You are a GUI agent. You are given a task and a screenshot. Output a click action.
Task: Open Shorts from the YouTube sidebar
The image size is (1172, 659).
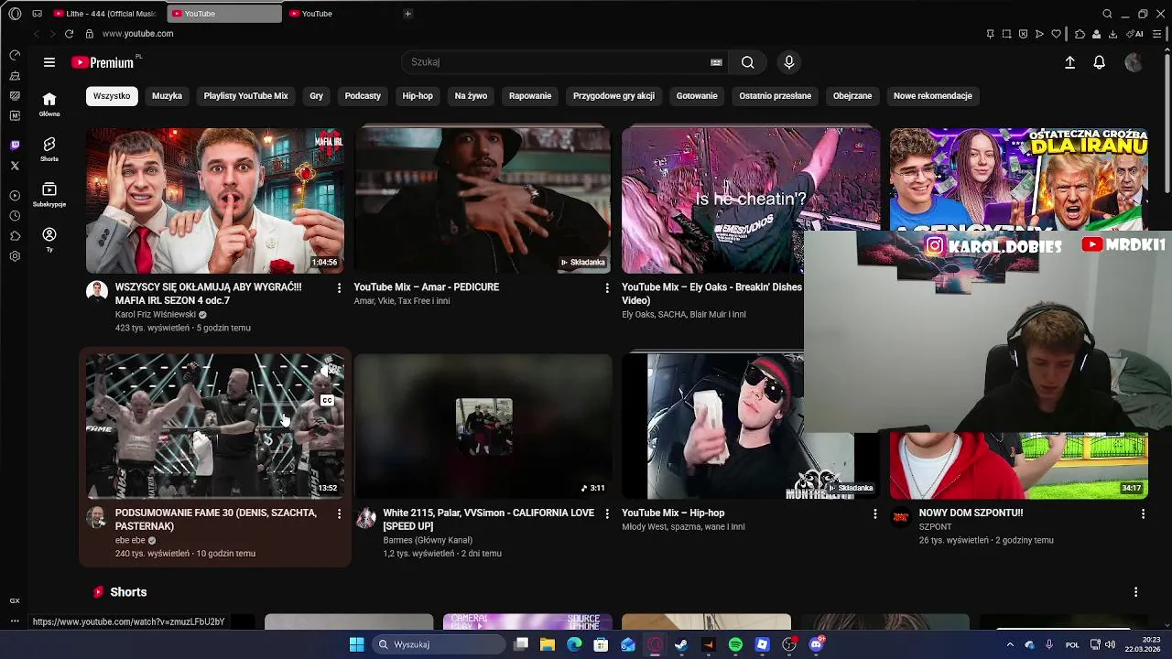point(49,149)
